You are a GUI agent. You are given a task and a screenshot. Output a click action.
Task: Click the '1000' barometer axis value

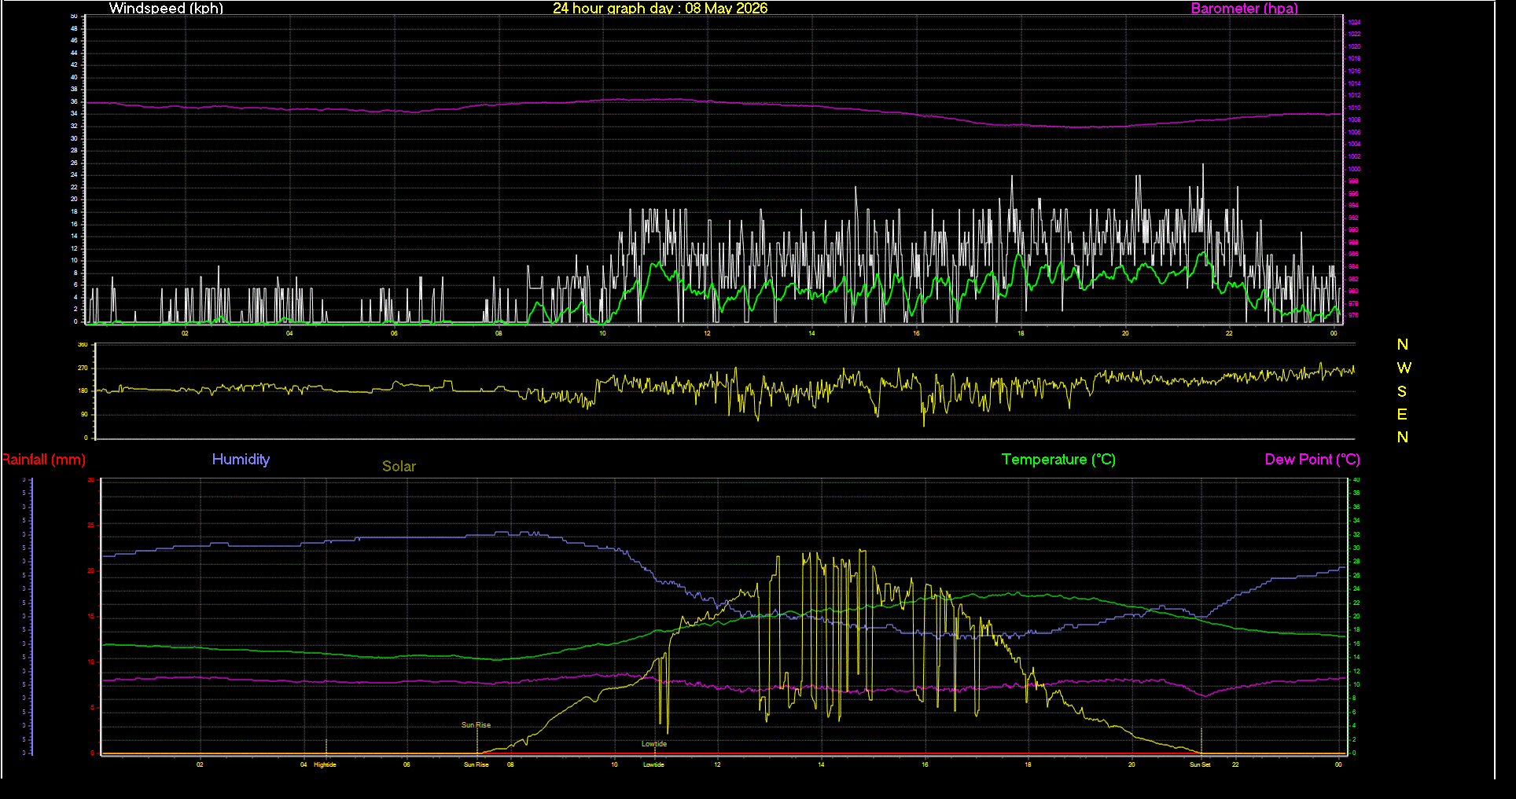[1354, 169]
